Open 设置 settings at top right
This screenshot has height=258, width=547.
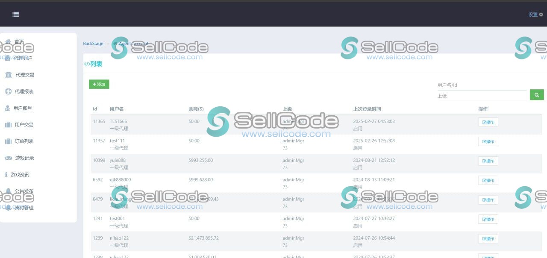coord(535,14)
